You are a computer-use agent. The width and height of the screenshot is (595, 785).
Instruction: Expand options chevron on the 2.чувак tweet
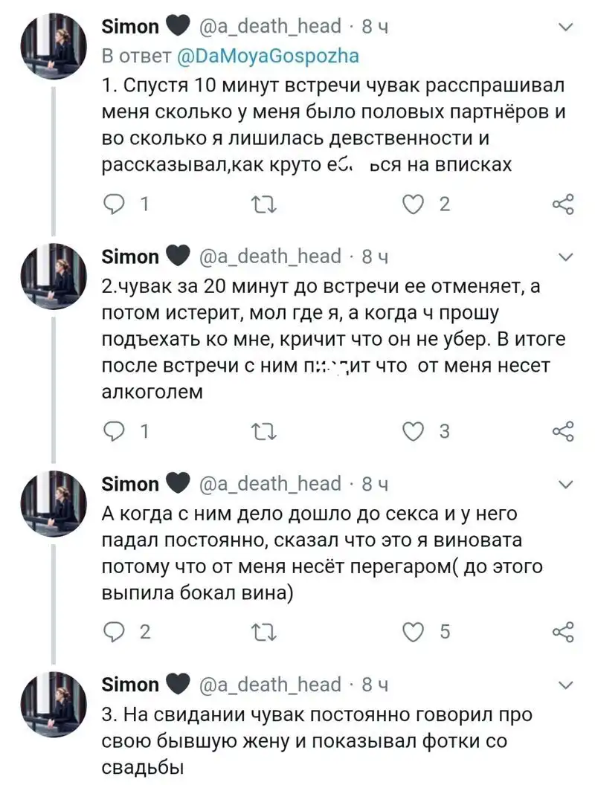click(565, 257)
